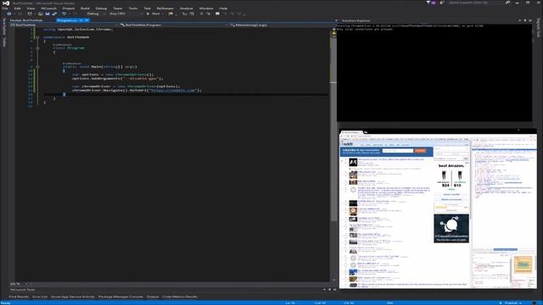Viewport: 543px width, 305px height.
Task: Open the dropdown arrow next to Start
Action: click(162, 14)
